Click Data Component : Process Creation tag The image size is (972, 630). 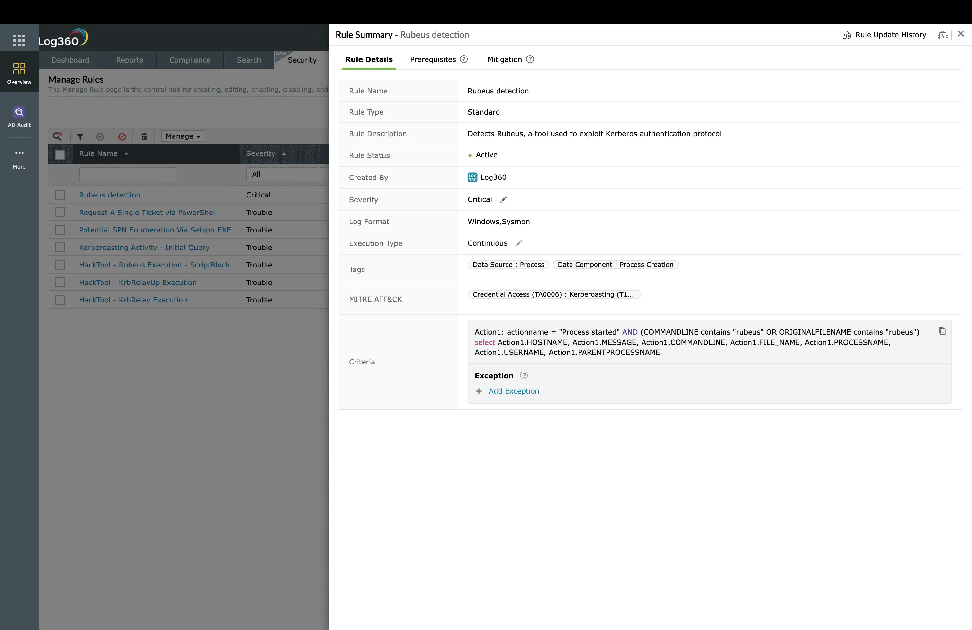tap(616, 264)
